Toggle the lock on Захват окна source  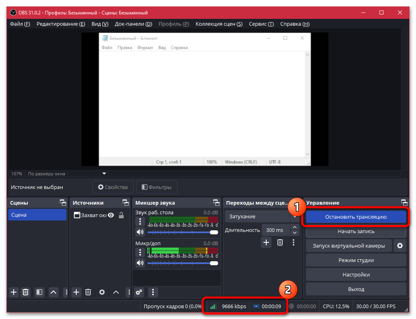click(x=121, y=215)
